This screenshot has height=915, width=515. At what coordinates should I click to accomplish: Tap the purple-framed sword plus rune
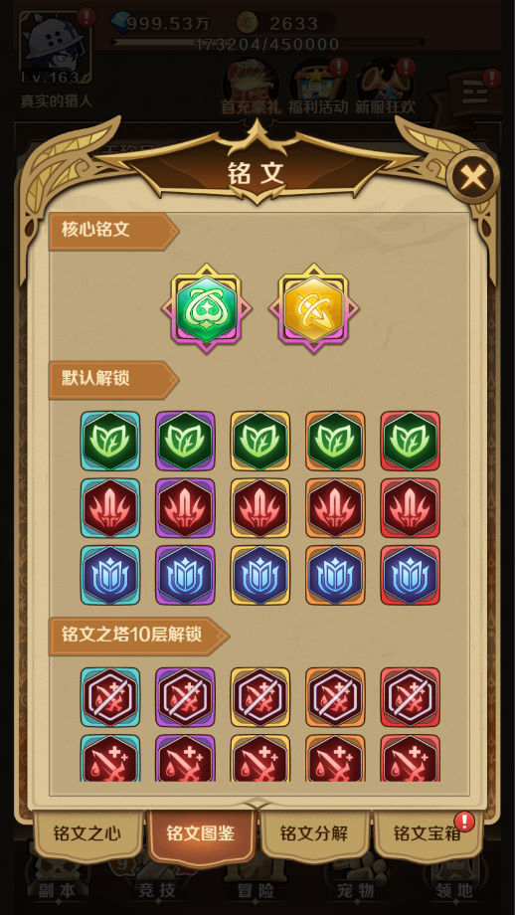pos(185,758)
